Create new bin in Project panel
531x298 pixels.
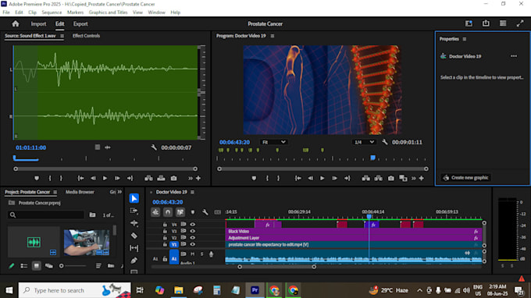tap(111, 266)
